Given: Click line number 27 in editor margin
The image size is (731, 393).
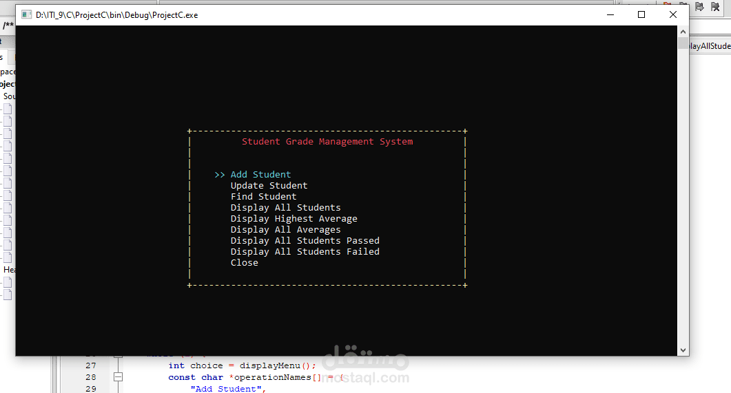Looking at the screenshot, I should click(x=91, y=365).
